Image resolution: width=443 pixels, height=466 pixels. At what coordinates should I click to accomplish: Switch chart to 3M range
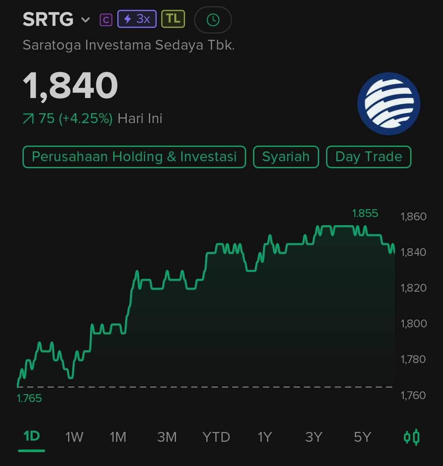[167, 437]
